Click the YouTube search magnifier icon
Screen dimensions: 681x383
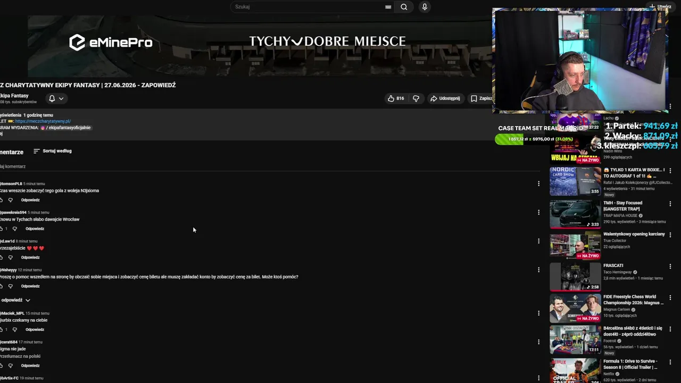pos(404,7)
